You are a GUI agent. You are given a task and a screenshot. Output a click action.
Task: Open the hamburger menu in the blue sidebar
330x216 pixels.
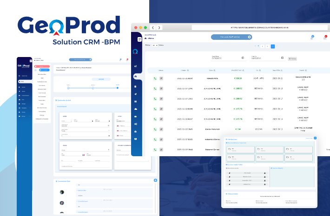click(x=139, y=40)
